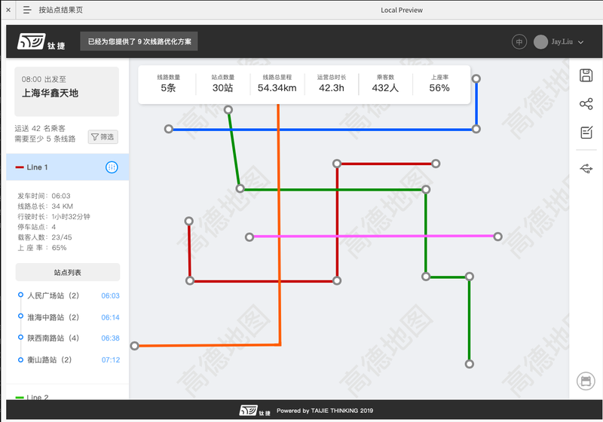Click the save disk icon

tap(586, 75)
